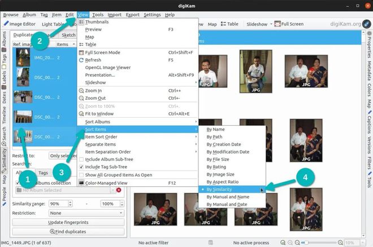This screenshot has width=373, height=247.
Task: Click the Update fingerprints button
Action: point(68,222)
